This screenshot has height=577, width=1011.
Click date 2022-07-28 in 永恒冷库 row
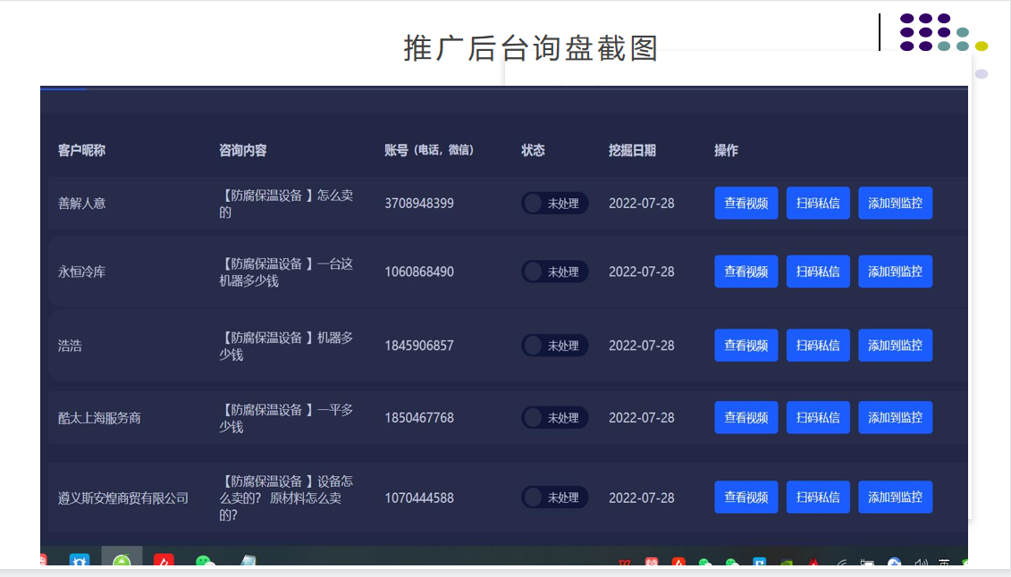(642, 272)
